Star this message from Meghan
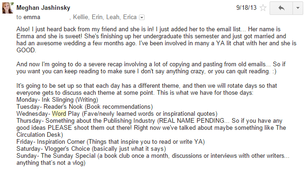 263,8
